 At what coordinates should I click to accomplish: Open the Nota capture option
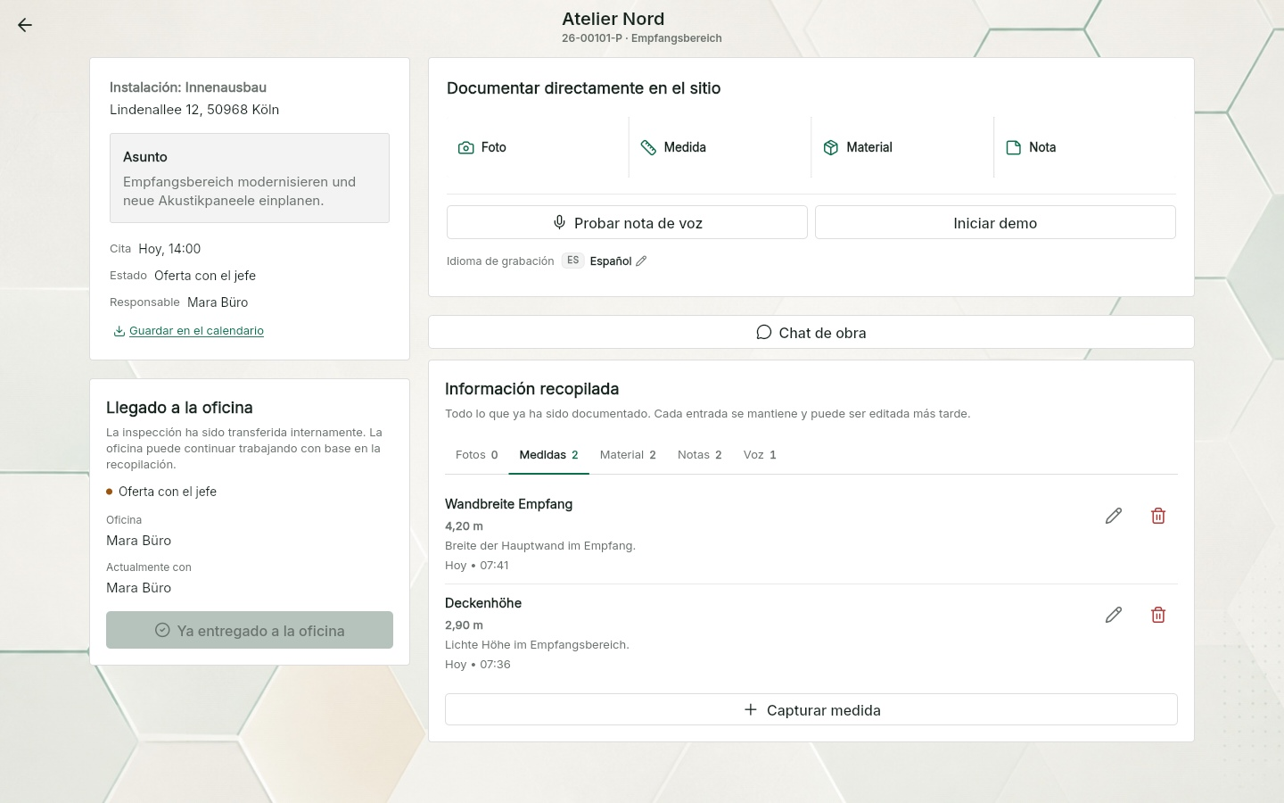coord(1085,147)
